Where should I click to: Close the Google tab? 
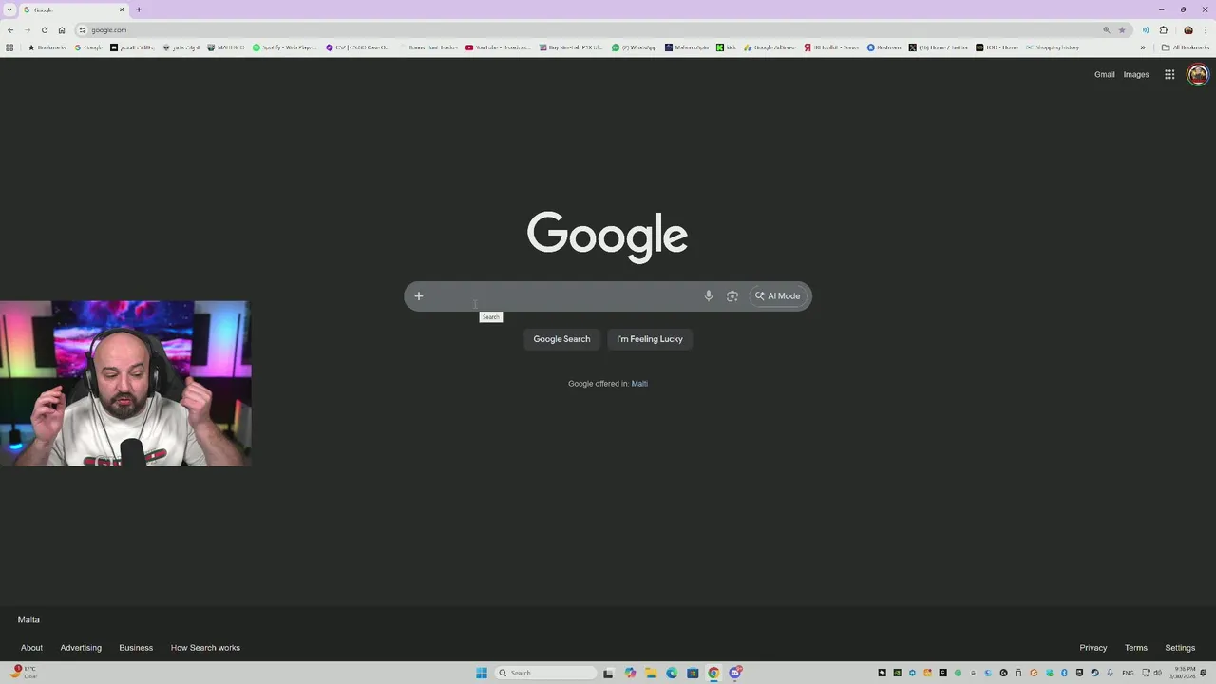pyautogui.click(x=122, y=9)
